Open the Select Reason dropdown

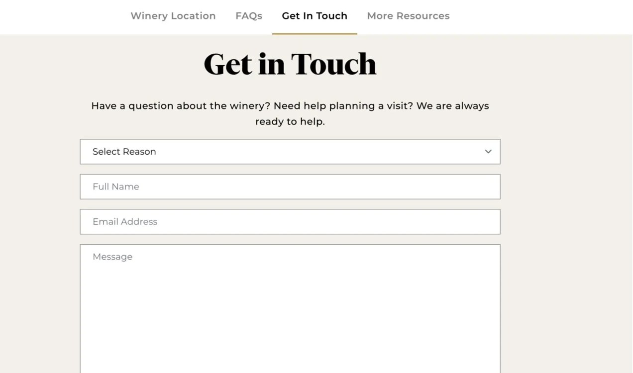pos(290,152)
